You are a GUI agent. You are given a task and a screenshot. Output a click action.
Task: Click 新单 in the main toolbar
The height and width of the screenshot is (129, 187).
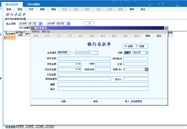click(9, 9)
